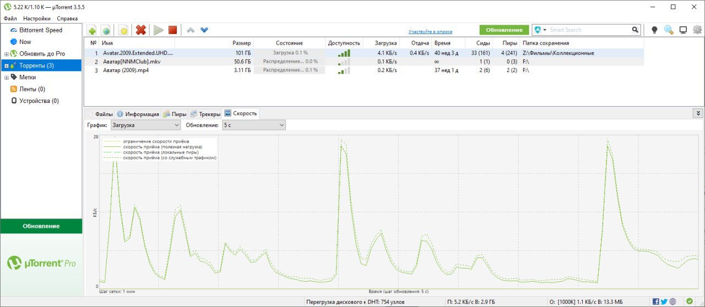Screen dimensions: 705x307
Task: Open the Файл menu
Action: click(x=10, y=19)
